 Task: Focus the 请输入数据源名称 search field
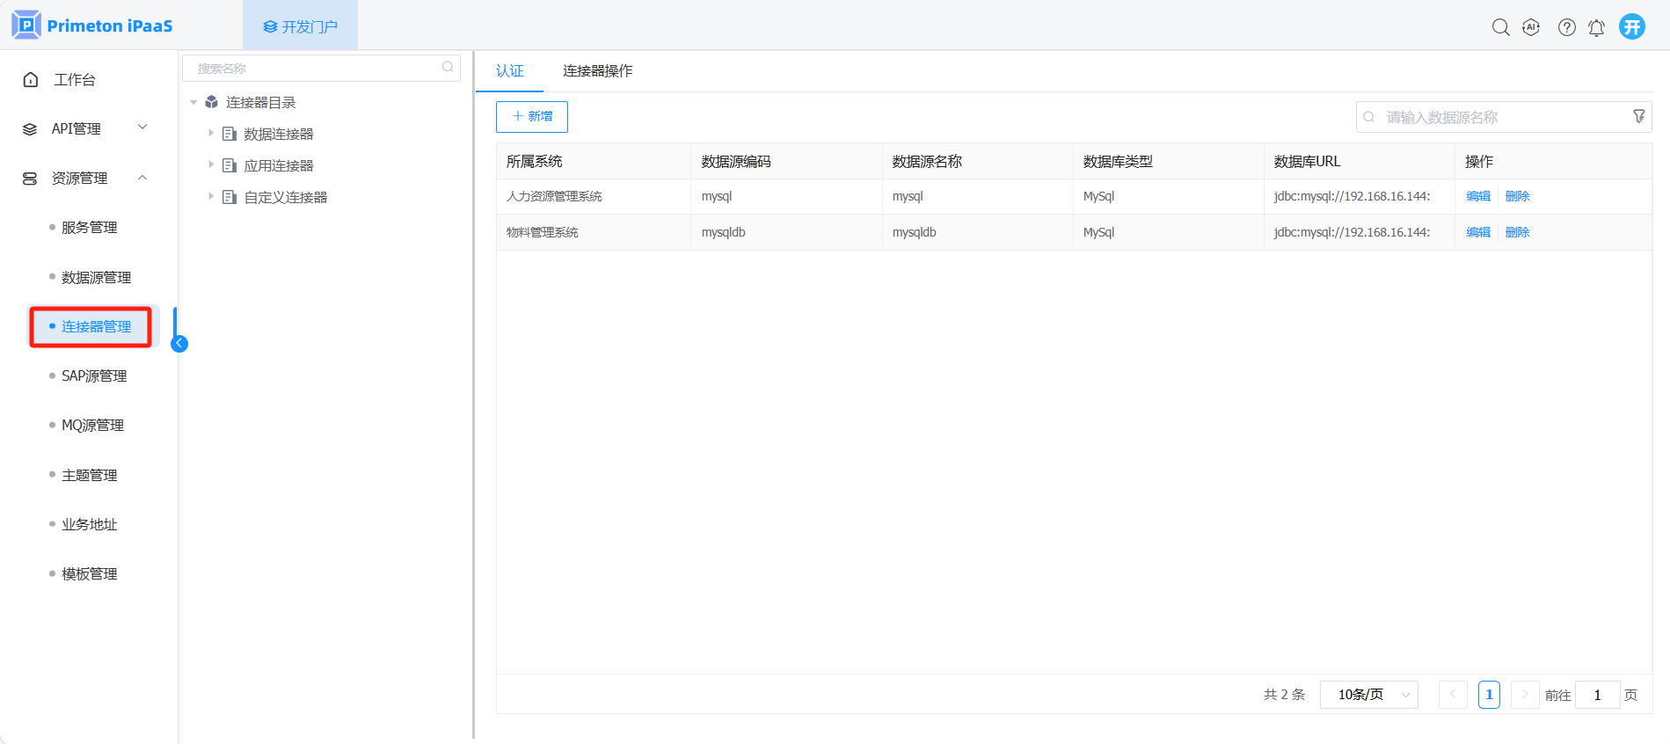[x=1495, y=117]
